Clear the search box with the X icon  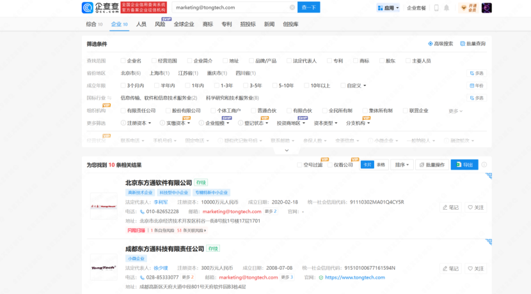[x=292, y=8]
